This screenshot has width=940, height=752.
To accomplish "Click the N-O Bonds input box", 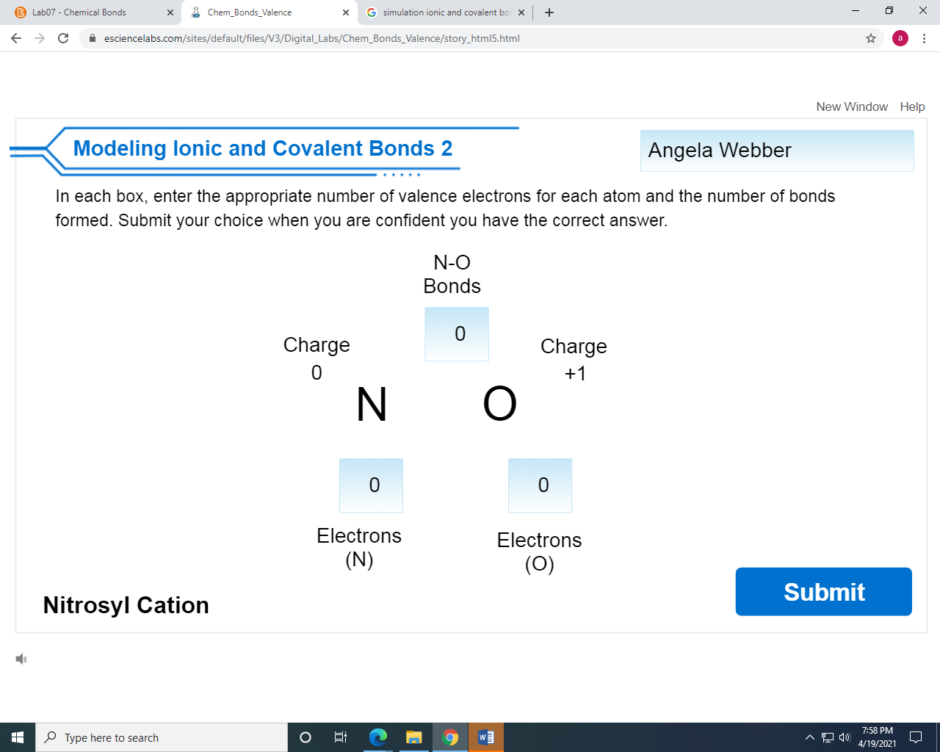I will (457, 334).
